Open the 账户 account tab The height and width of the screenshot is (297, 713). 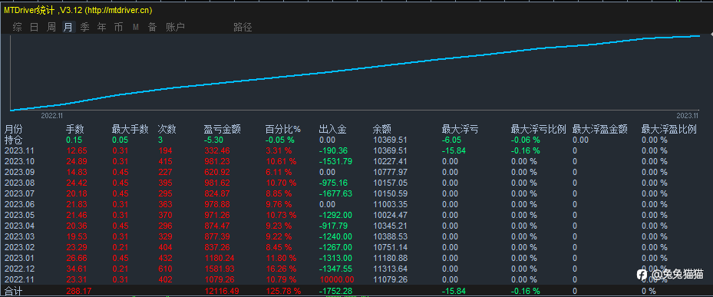tap(175, 28)
